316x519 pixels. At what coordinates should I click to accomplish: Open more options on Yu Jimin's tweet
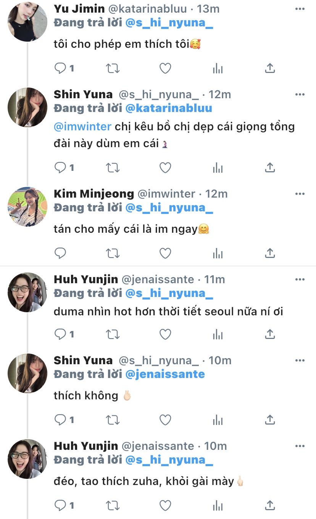300,8
